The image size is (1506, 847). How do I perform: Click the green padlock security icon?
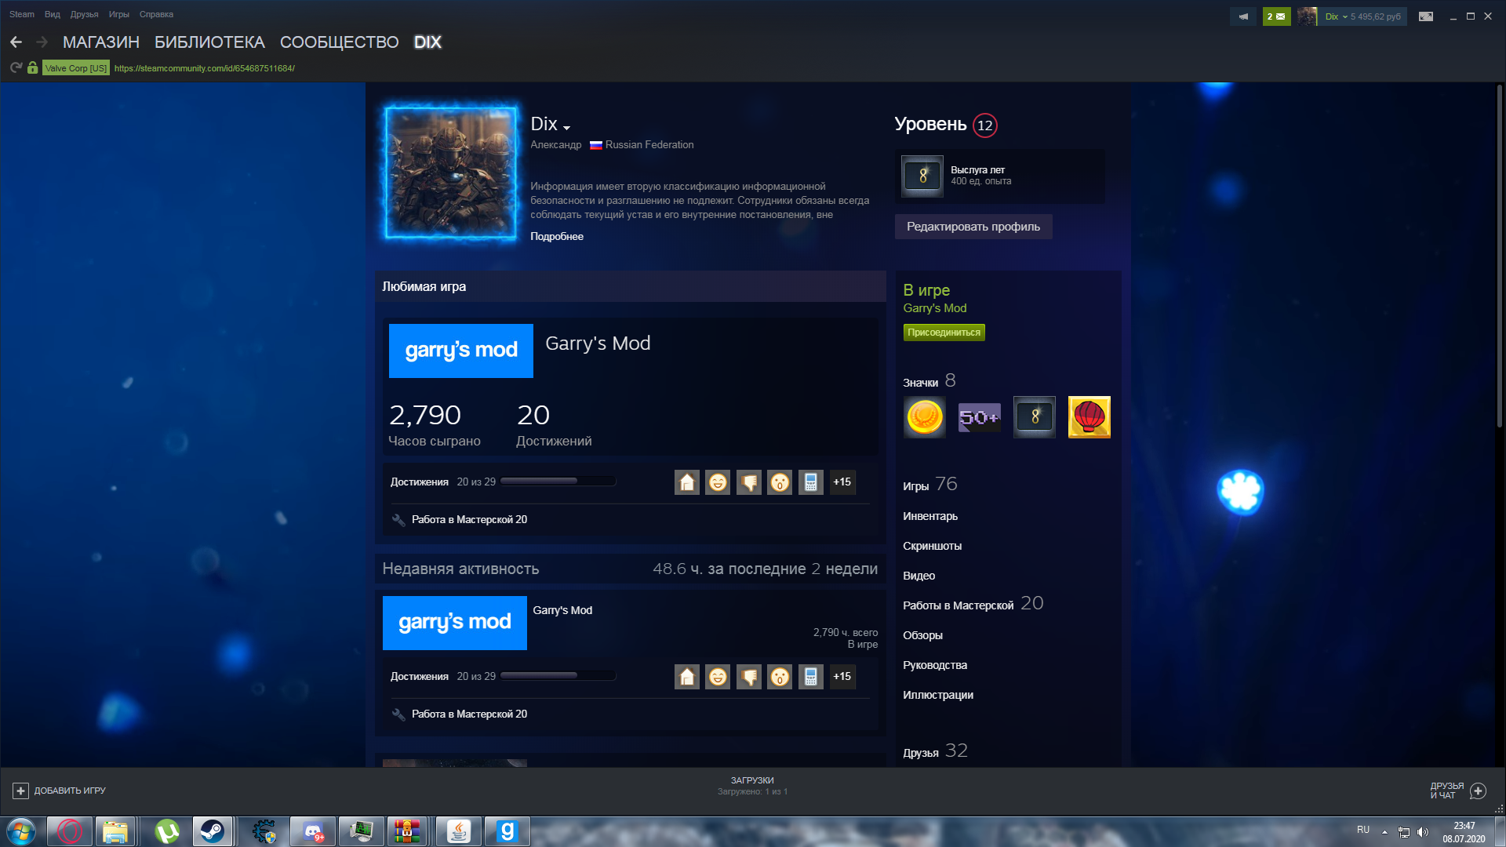pos(32,68)
